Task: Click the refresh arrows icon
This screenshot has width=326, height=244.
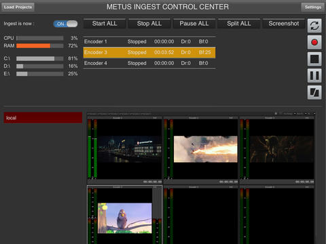Action: tap(314, 26)
